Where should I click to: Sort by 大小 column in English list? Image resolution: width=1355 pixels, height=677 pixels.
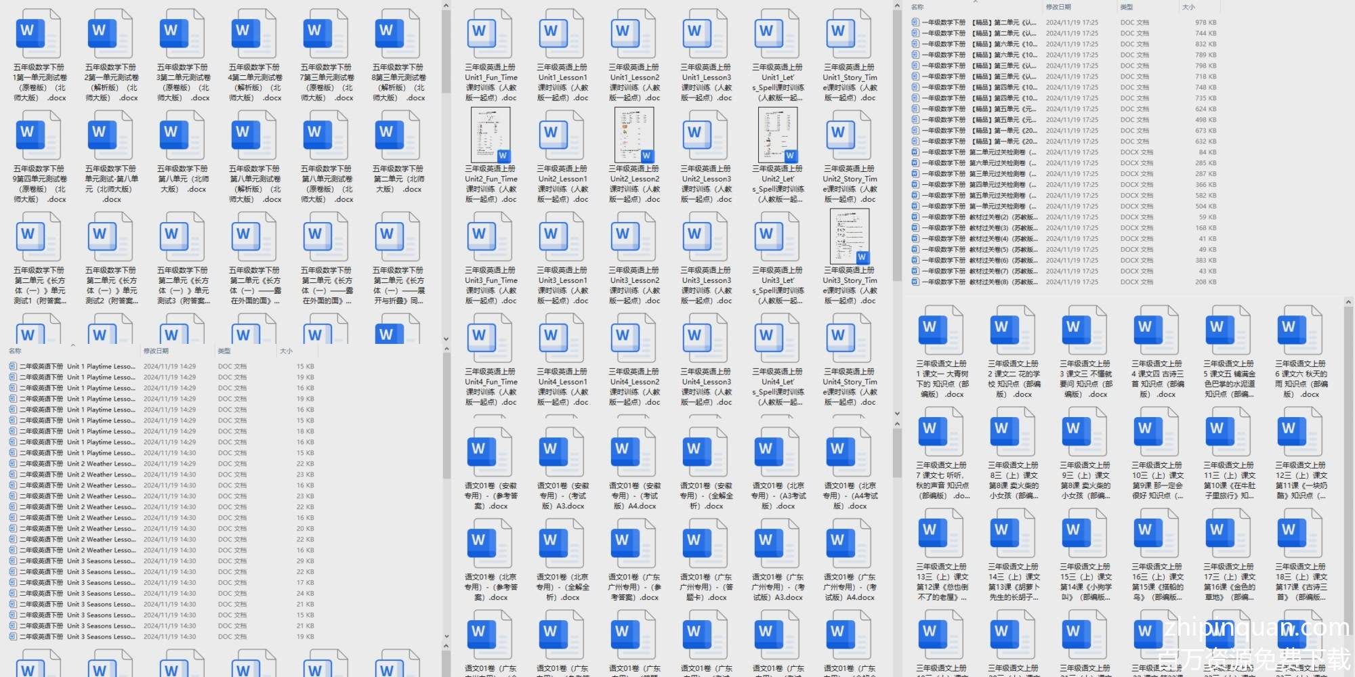coord(287,351)
